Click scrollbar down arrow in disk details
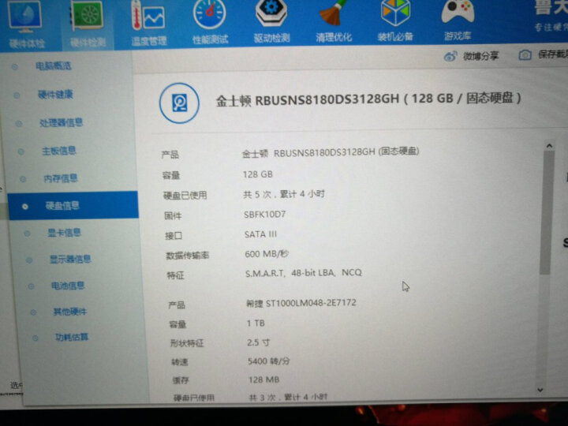568x426 pixels. coord(540,390)
